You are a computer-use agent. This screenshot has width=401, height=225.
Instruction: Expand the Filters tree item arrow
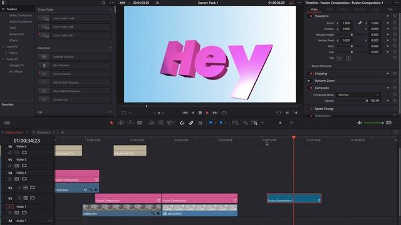click(x=6, y=52)
